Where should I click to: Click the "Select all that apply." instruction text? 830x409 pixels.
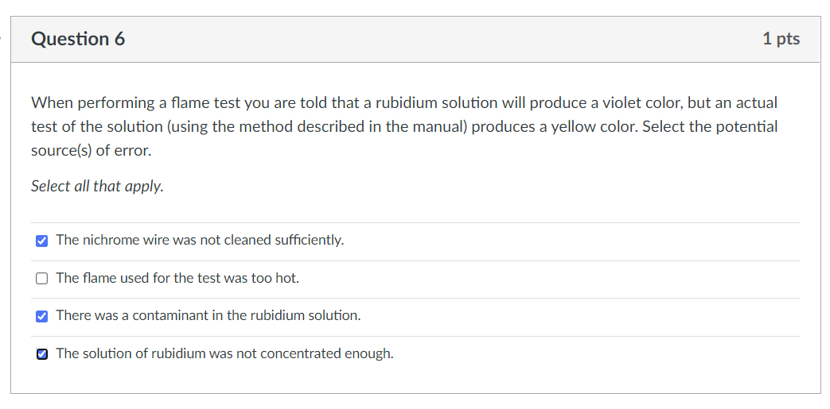coord(97,187)
